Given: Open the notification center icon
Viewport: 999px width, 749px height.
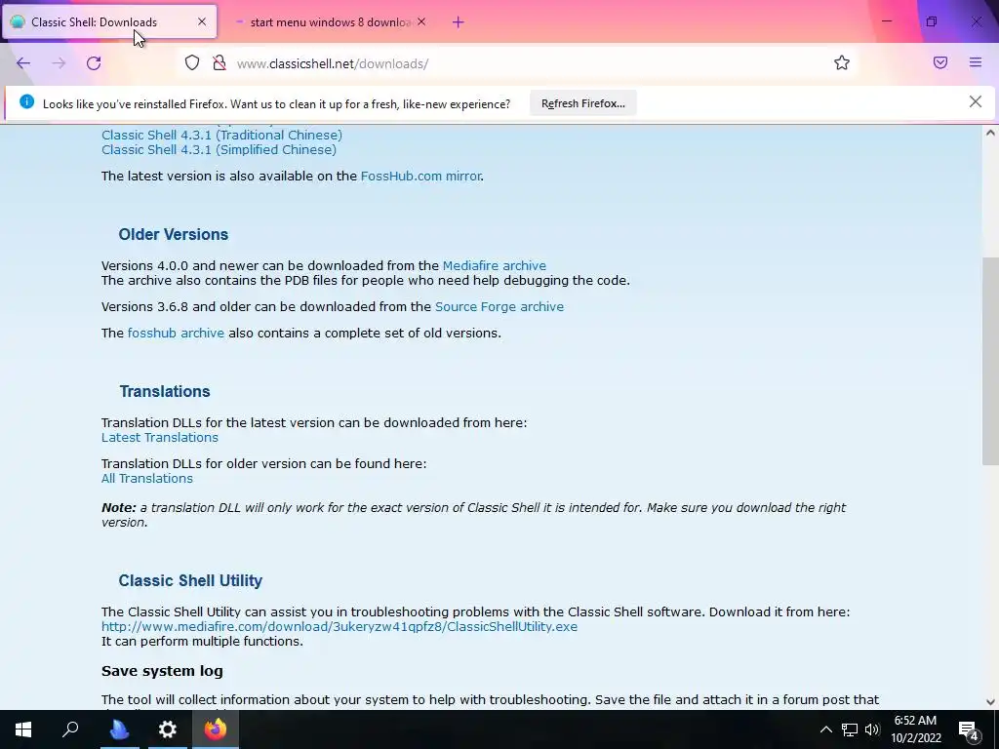Looking at the screenshot, I should (x=969, y=729).
